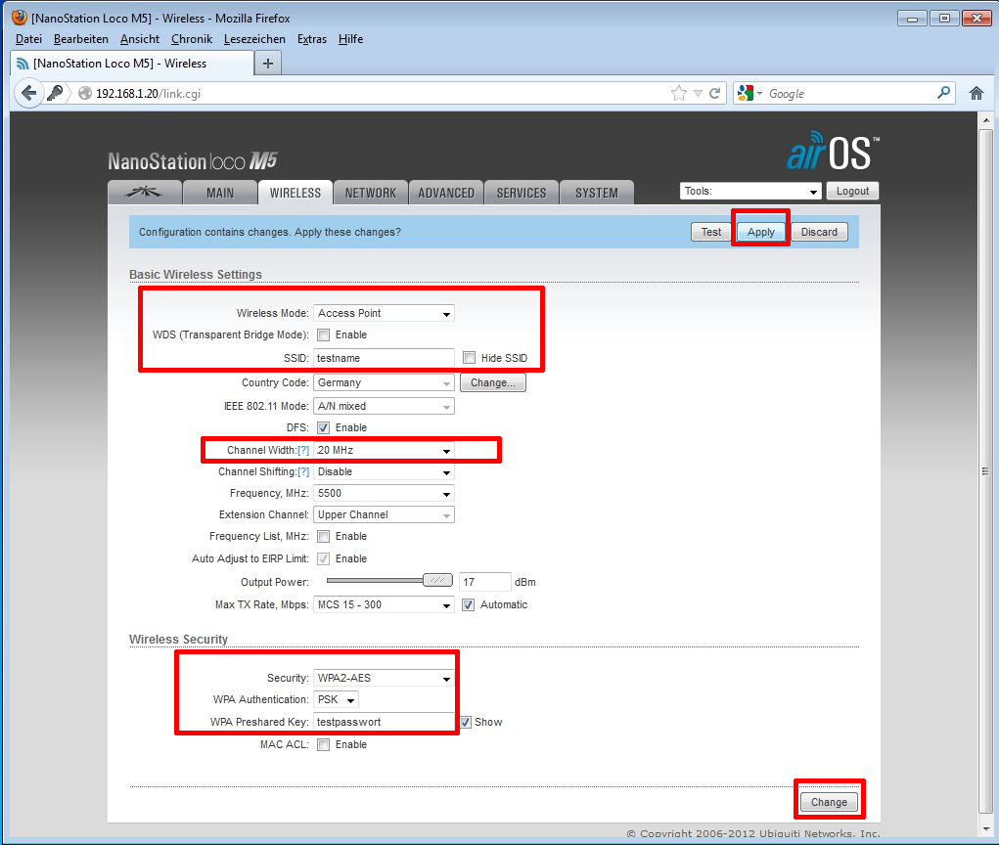Enable the MAC ACL checkbox

click(x=324, y=744)
